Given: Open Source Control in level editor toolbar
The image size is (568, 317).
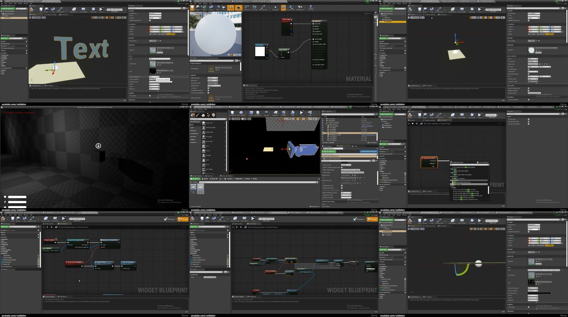Looking at the screenshot, I should tap(241, 113).
